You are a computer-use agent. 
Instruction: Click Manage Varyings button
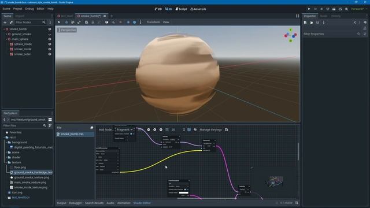click(x=210, y=129)
